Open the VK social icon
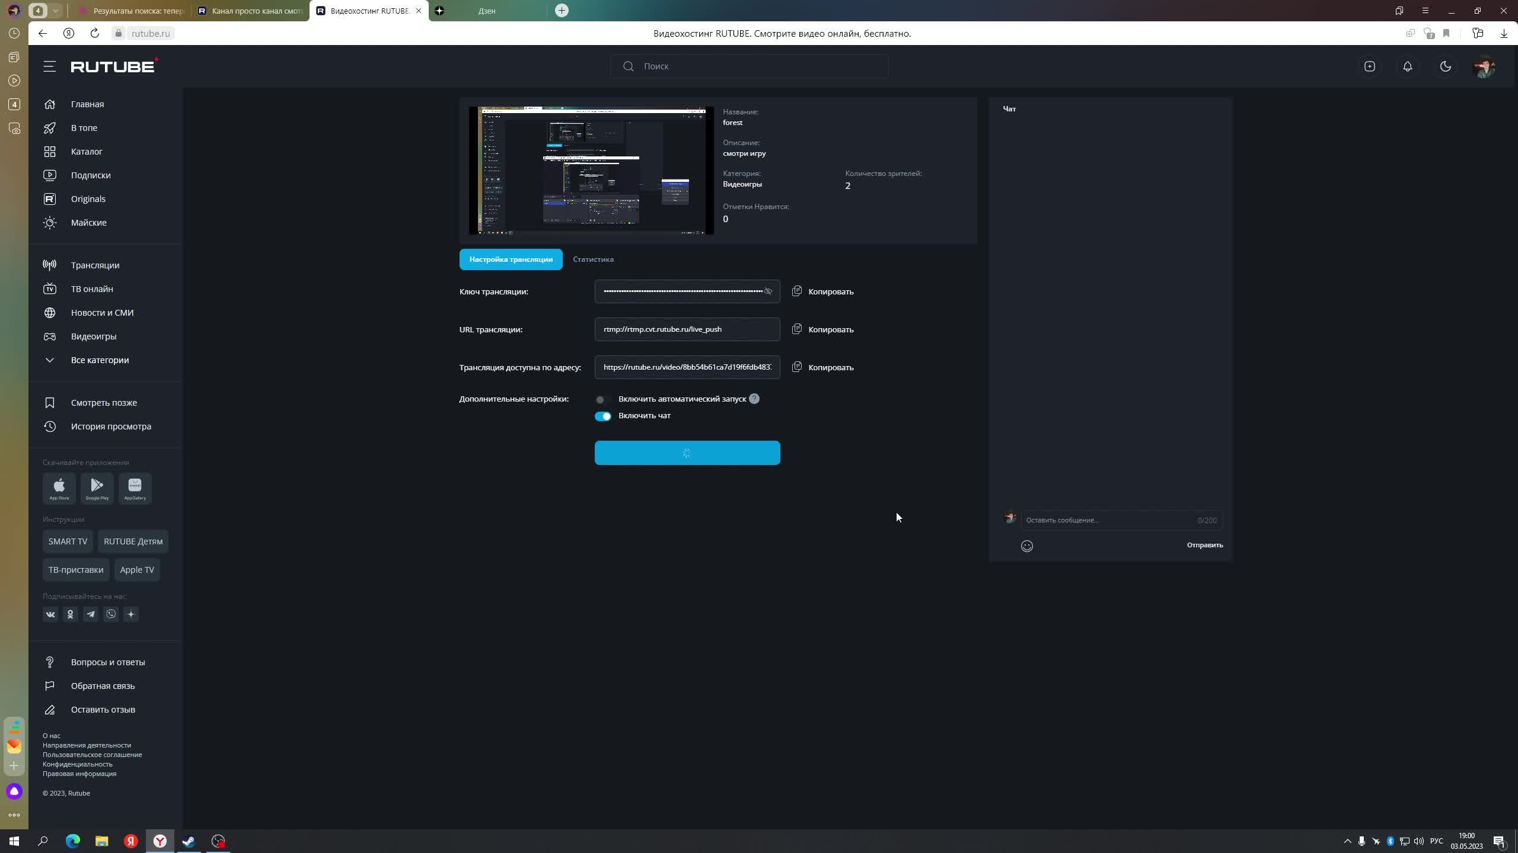Image resolution: width=1518 pixels, height=853 pixels. point(50,614)
